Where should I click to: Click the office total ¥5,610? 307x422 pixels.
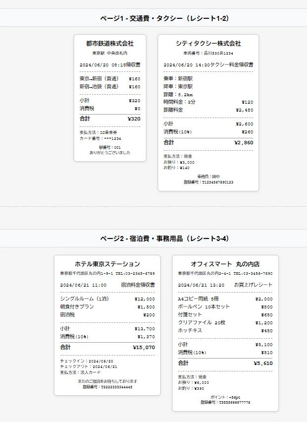click(x=263, y=363)
